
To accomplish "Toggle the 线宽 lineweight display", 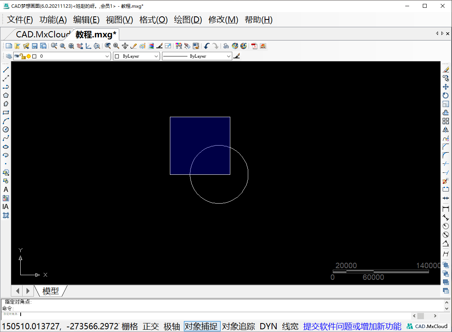I will click(x=290, y=326).
